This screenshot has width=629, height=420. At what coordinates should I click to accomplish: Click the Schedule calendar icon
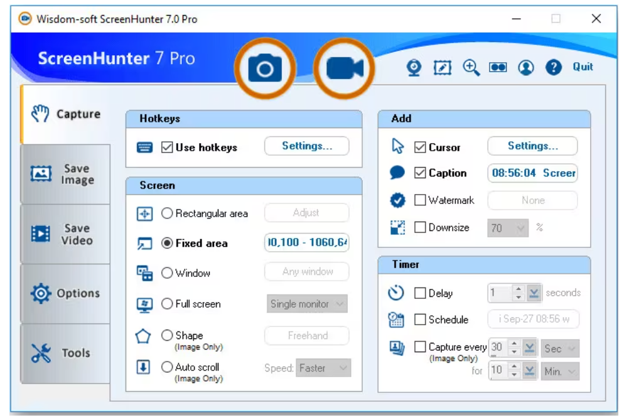tap(396, 320)
